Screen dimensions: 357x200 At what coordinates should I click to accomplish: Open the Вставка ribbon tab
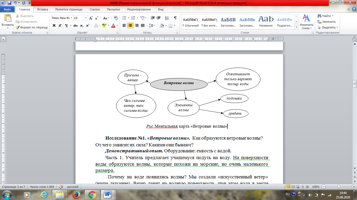click(43, 9)
